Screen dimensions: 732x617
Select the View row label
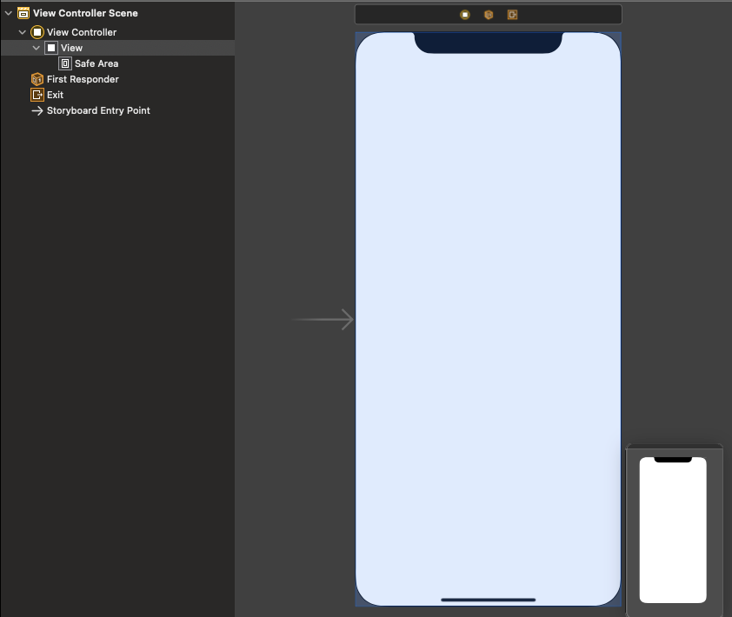pos(71,48)
